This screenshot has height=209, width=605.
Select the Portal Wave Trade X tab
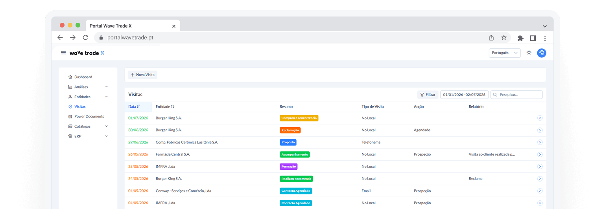coord(133,26)
